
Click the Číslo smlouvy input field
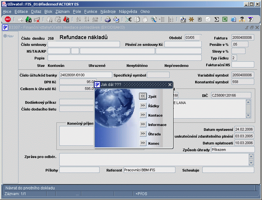coord(84,44)
